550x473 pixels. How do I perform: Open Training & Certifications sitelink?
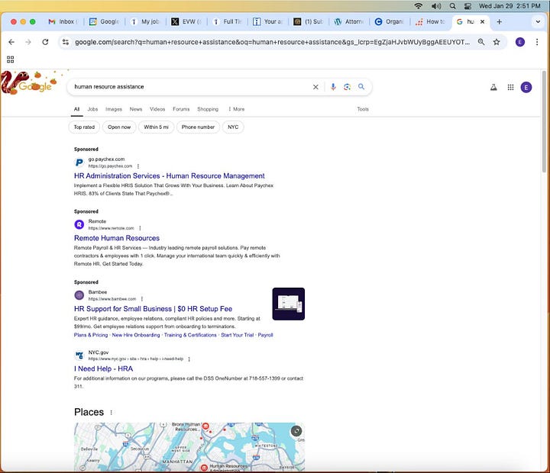pos(190,336)
